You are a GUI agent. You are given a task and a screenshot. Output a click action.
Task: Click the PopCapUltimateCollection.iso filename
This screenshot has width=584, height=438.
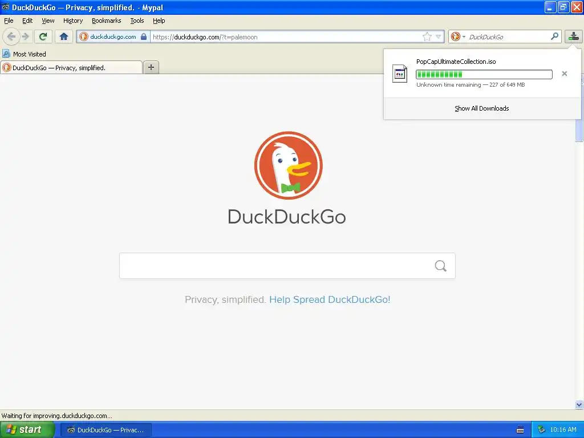[x=456, y=62]
